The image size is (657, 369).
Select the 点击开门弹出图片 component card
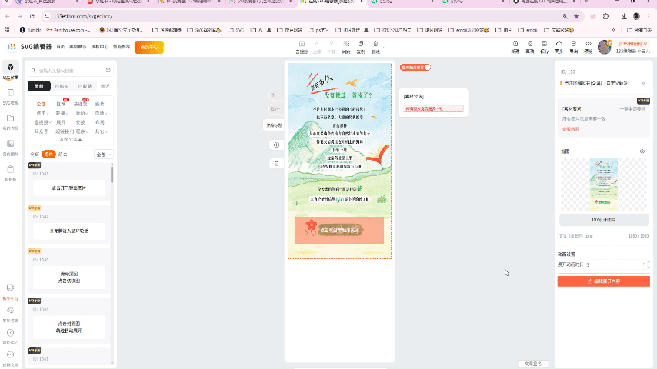[x=69, y=188]
